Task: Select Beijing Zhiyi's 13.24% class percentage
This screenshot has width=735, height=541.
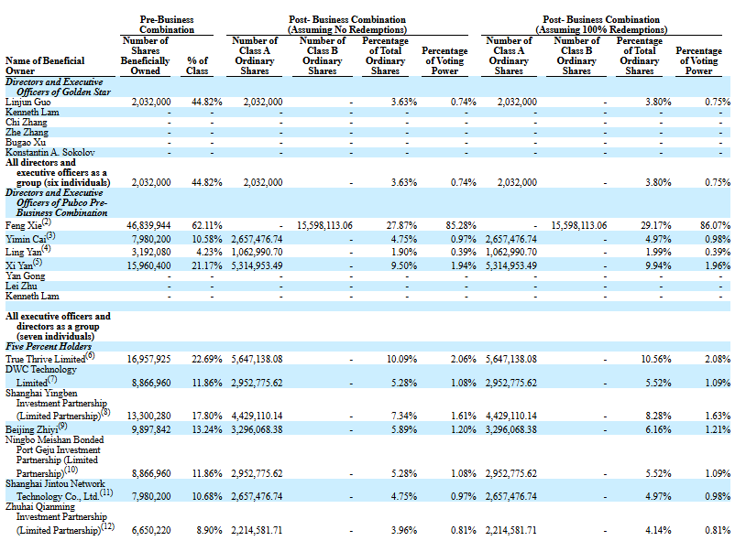Action: (x=207, y=429)
